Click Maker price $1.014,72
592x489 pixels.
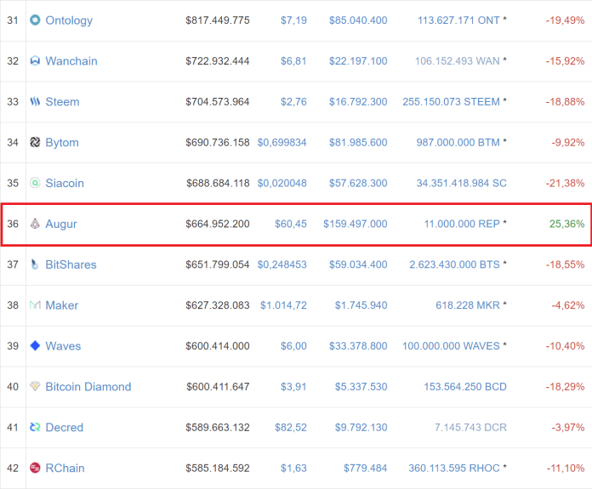tap(283, 305)
